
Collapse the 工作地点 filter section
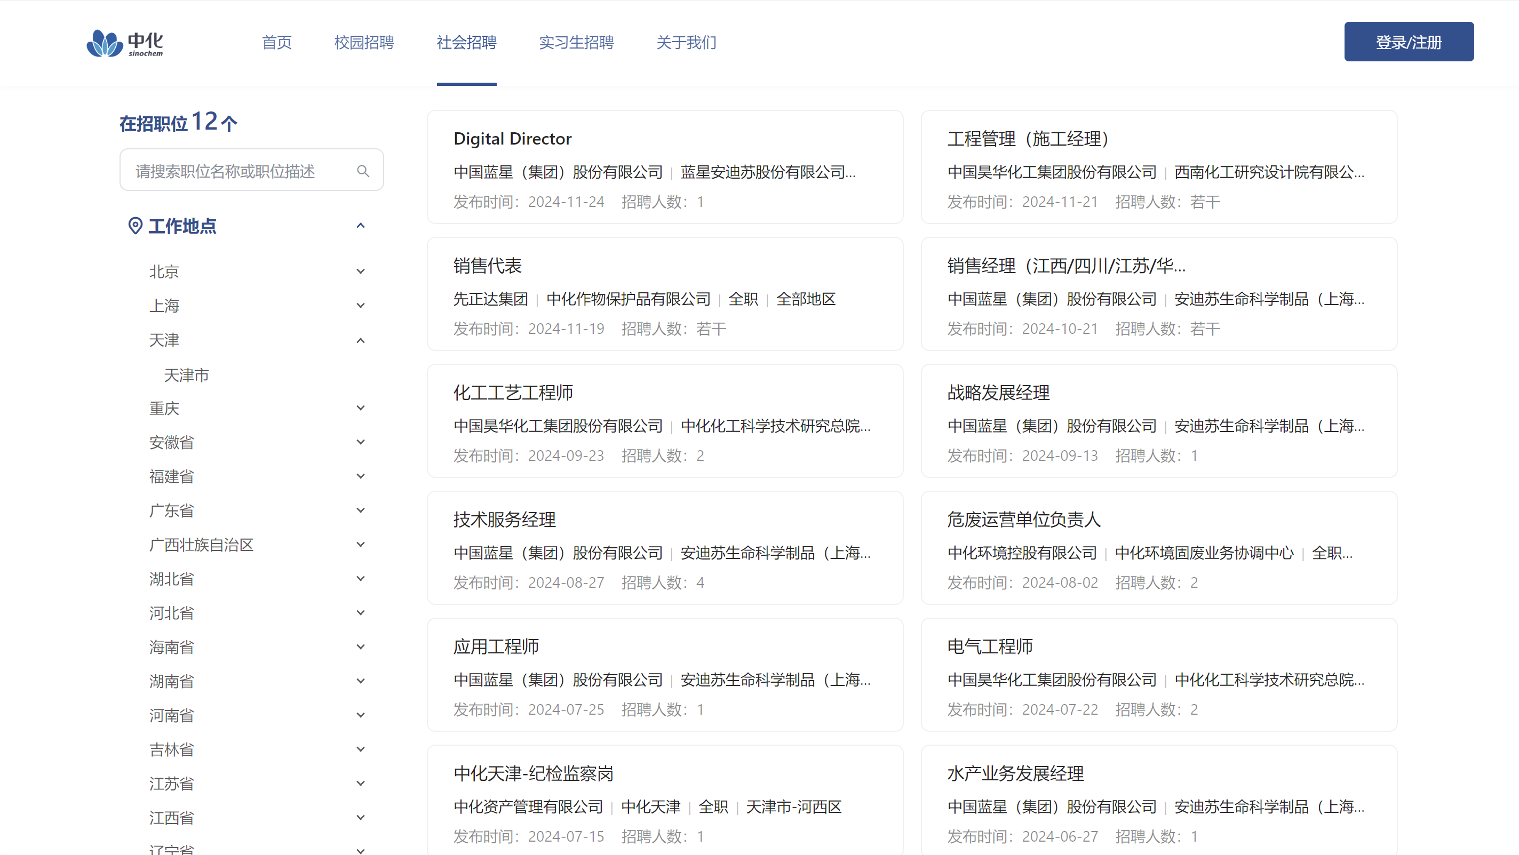[x=361, y=226]
